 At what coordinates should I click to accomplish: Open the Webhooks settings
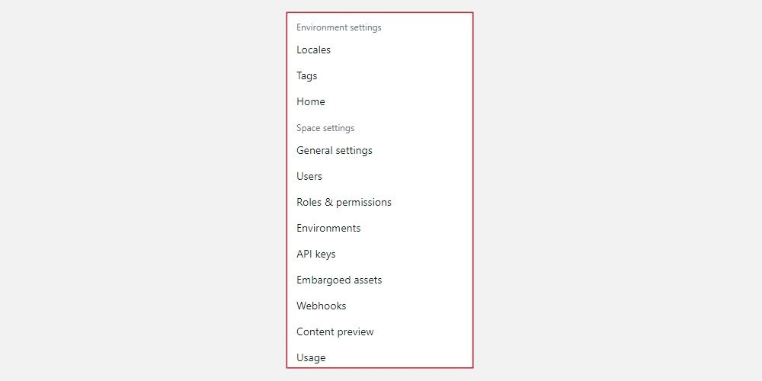pos(322,306)
